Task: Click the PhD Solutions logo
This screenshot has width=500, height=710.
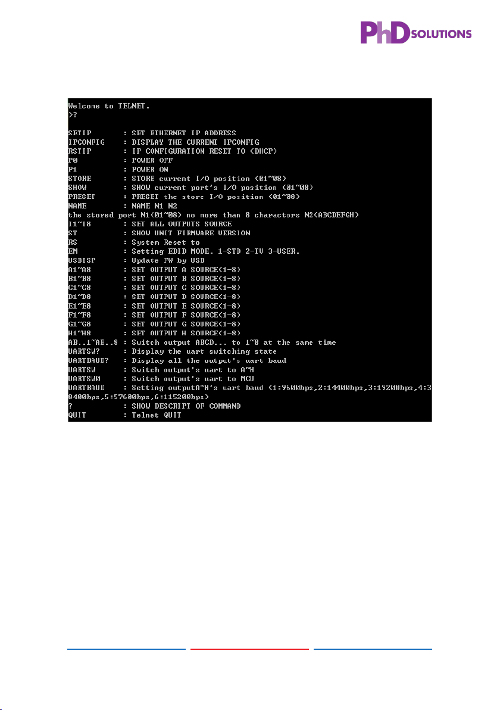Action: [416, 32]
